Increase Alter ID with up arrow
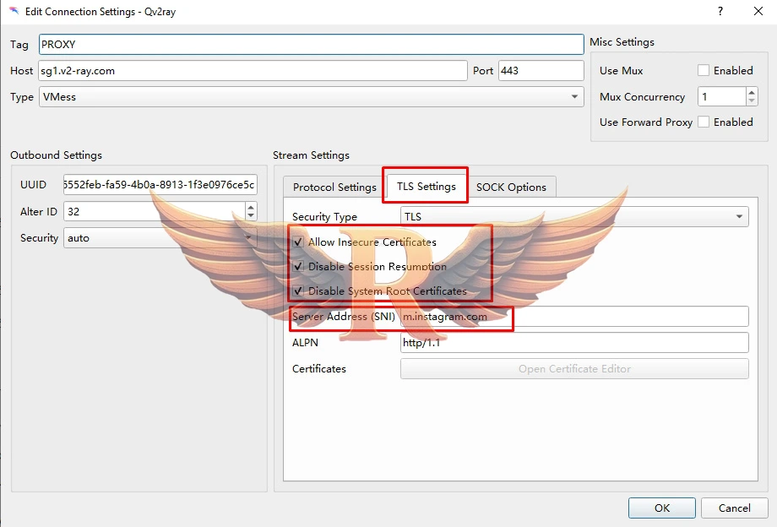The width and height of the screenshot is (777, 527). tap(250, 206)
